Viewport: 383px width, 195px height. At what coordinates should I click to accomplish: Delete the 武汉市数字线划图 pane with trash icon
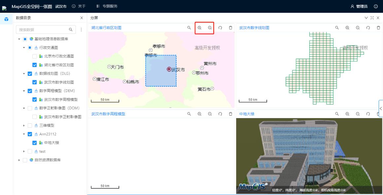coord(378,28)
